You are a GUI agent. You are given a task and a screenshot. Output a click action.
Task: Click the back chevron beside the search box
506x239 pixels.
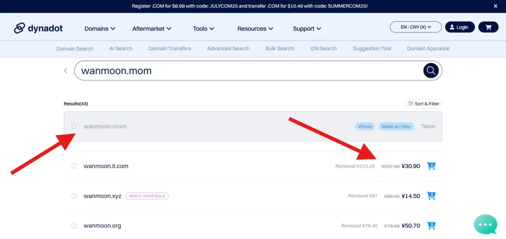[66, 70]
